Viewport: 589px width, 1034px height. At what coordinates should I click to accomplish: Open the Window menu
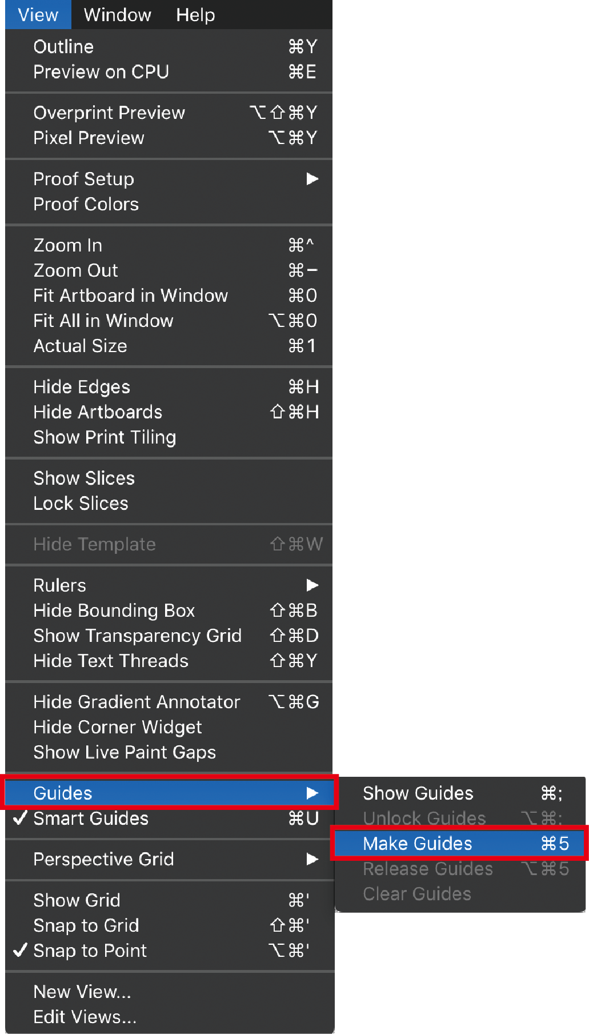pos(117,15)
